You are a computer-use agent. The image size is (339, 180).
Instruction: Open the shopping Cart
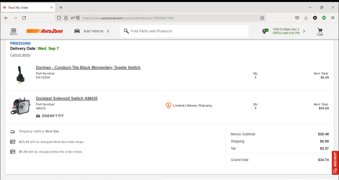point(320,31)
